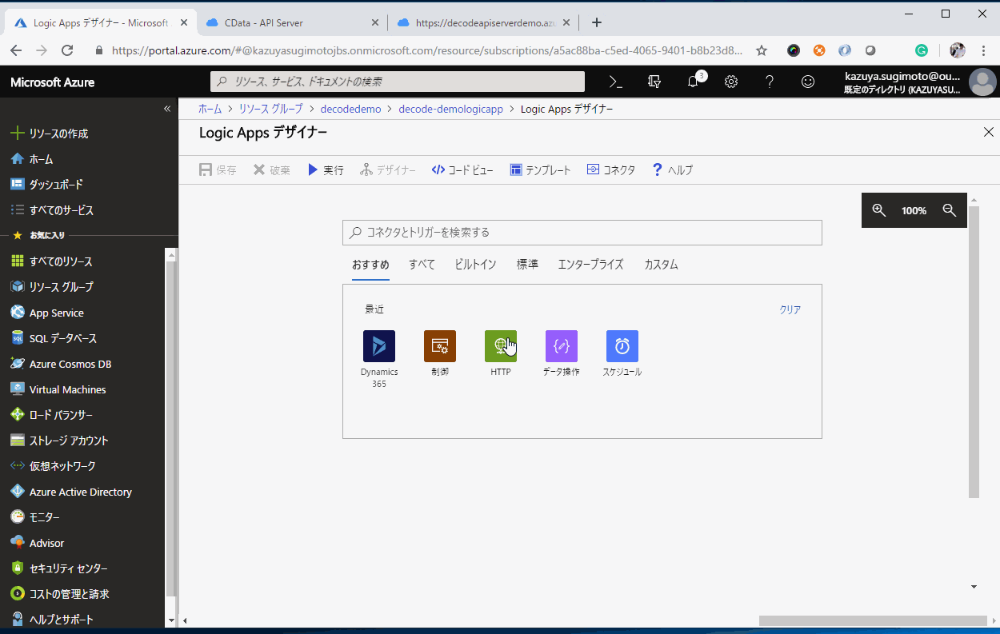Viewport: 1000px width, 634px height.
Task: Switch to コードビュー
Action: 462,169
